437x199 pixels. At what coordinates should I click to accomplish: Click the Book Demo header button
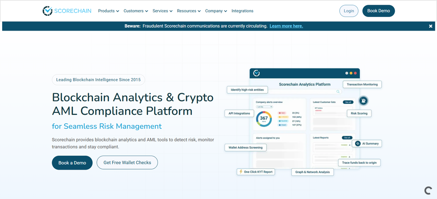tap(379, 11)
